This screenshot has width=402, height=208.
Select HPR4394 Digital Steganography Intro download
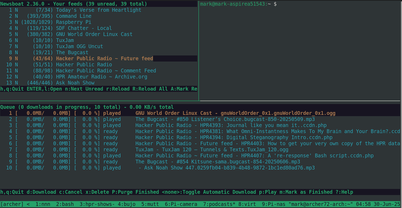tap(234, 138)
